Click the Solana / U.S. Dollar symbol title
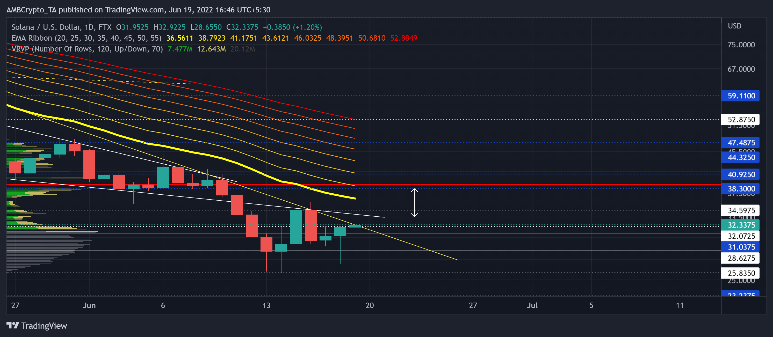Image resolution: width=773 pixels, height=337 pixels. pos(61,27)
